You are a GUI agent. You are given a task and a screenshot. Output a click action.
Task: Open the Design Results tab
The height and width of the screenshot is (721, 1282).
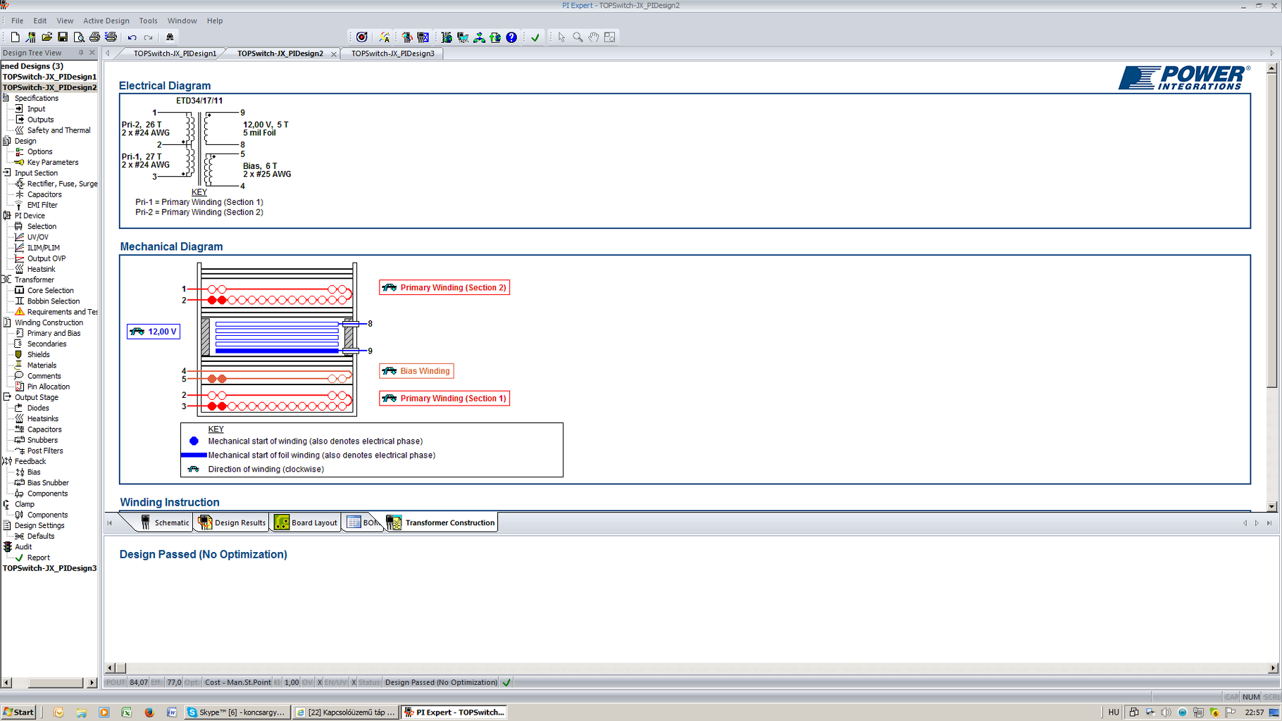coord(232,522)
